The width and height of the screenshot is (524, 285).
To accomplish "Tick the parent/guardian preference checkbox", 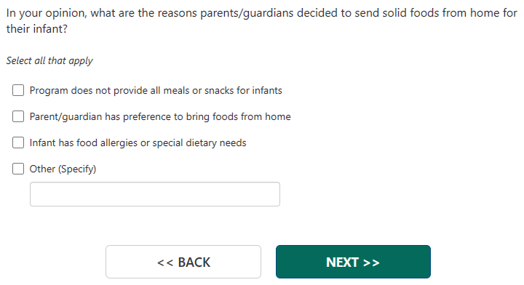I will (18, 116).
